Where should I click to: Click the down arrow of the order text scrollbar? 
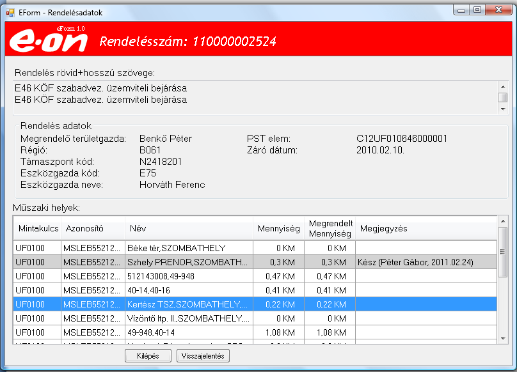[503, 109]
